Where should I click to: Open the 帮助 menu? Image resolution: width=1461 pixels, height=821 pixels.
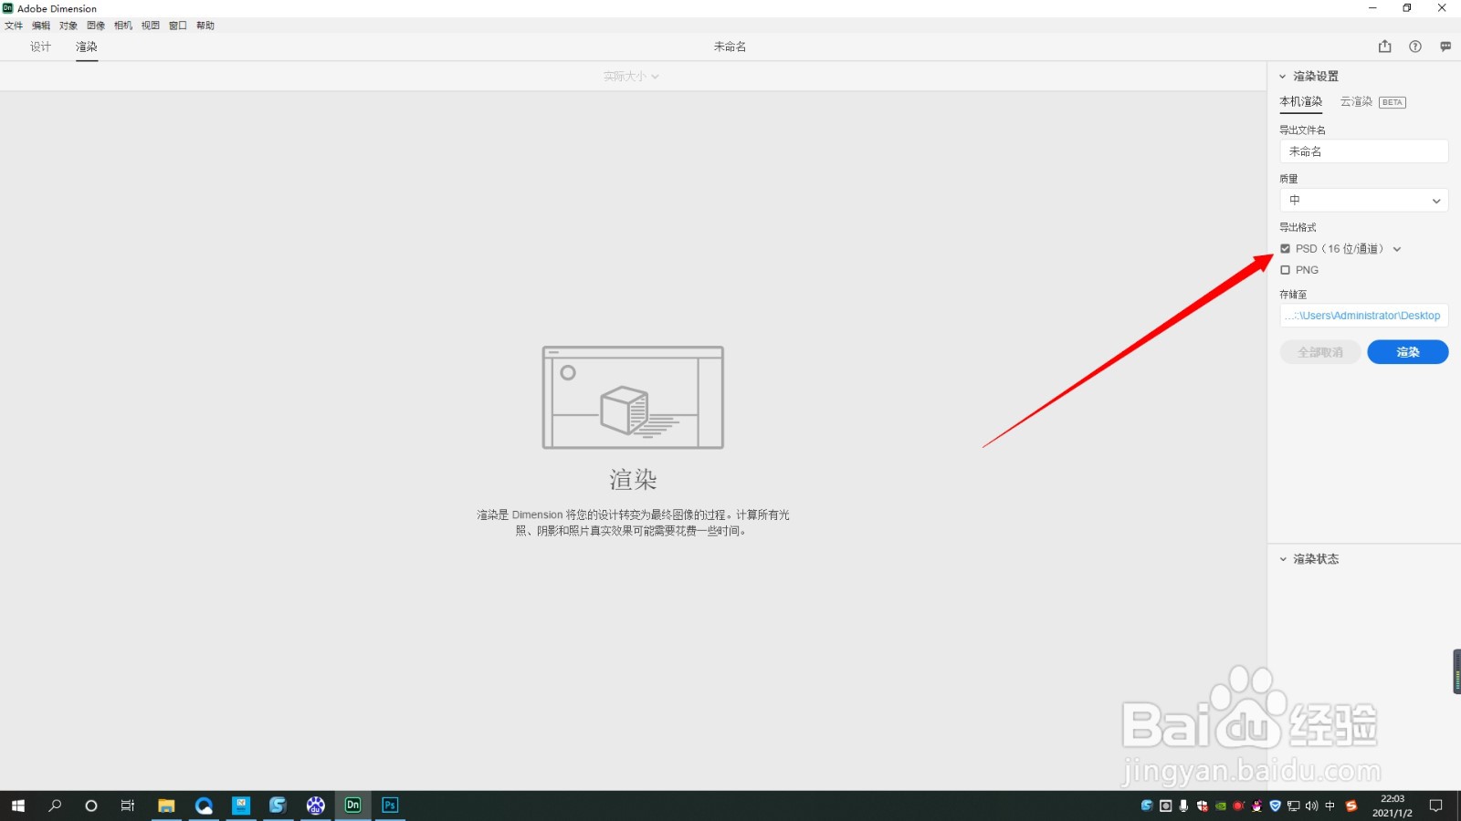click(x=205, y=26)
